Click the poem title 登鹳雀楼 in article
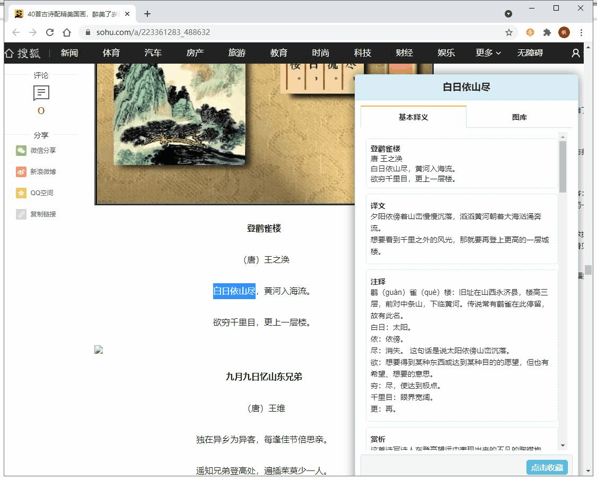Viewport: 597px width, 480px height. (x=264, y=229)
